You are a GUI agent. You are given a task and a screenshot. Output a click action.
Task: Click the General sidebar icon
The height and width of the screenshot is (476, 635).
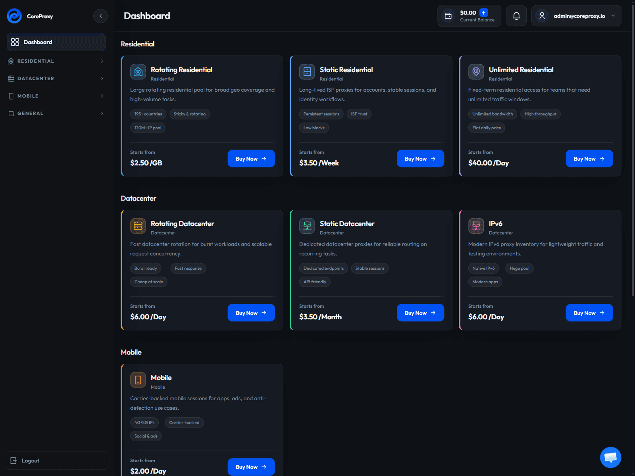point(11,113)
